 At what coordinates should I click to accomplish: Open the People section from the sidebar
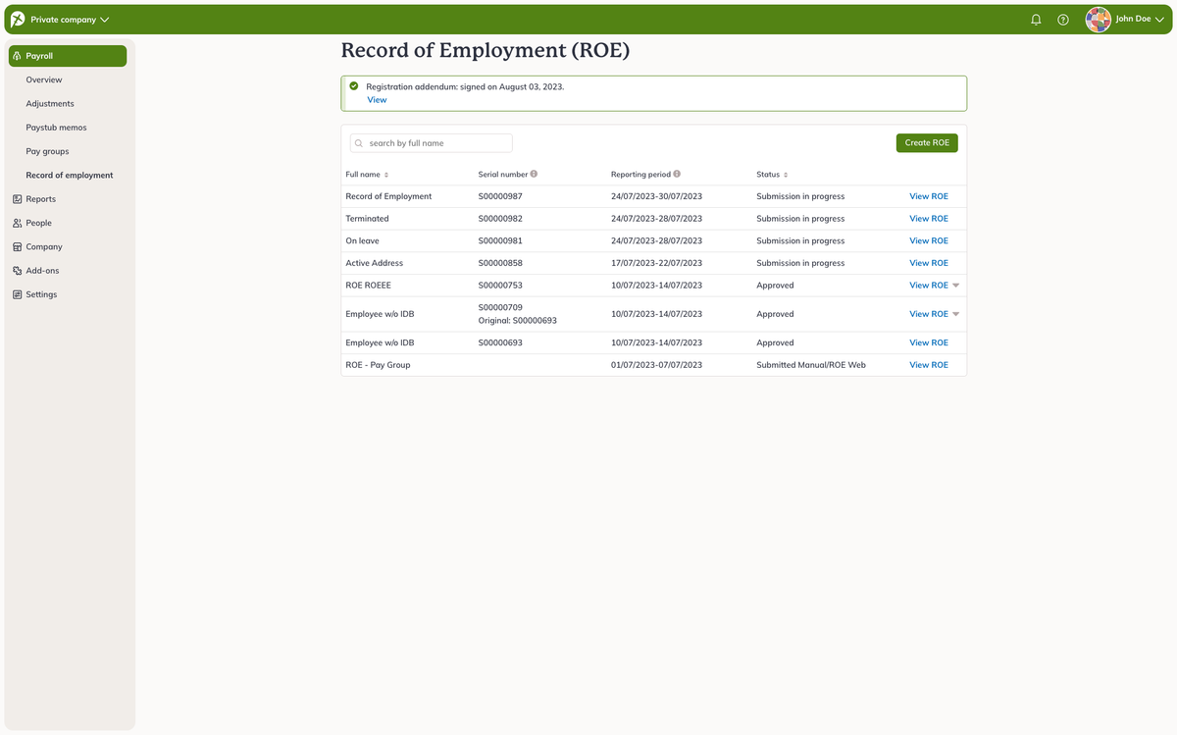(x=39, y=223)
